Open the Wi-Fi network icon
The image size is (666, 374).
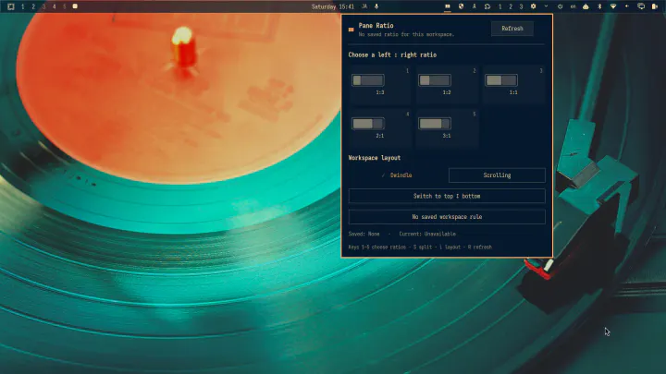coord(613,6)
